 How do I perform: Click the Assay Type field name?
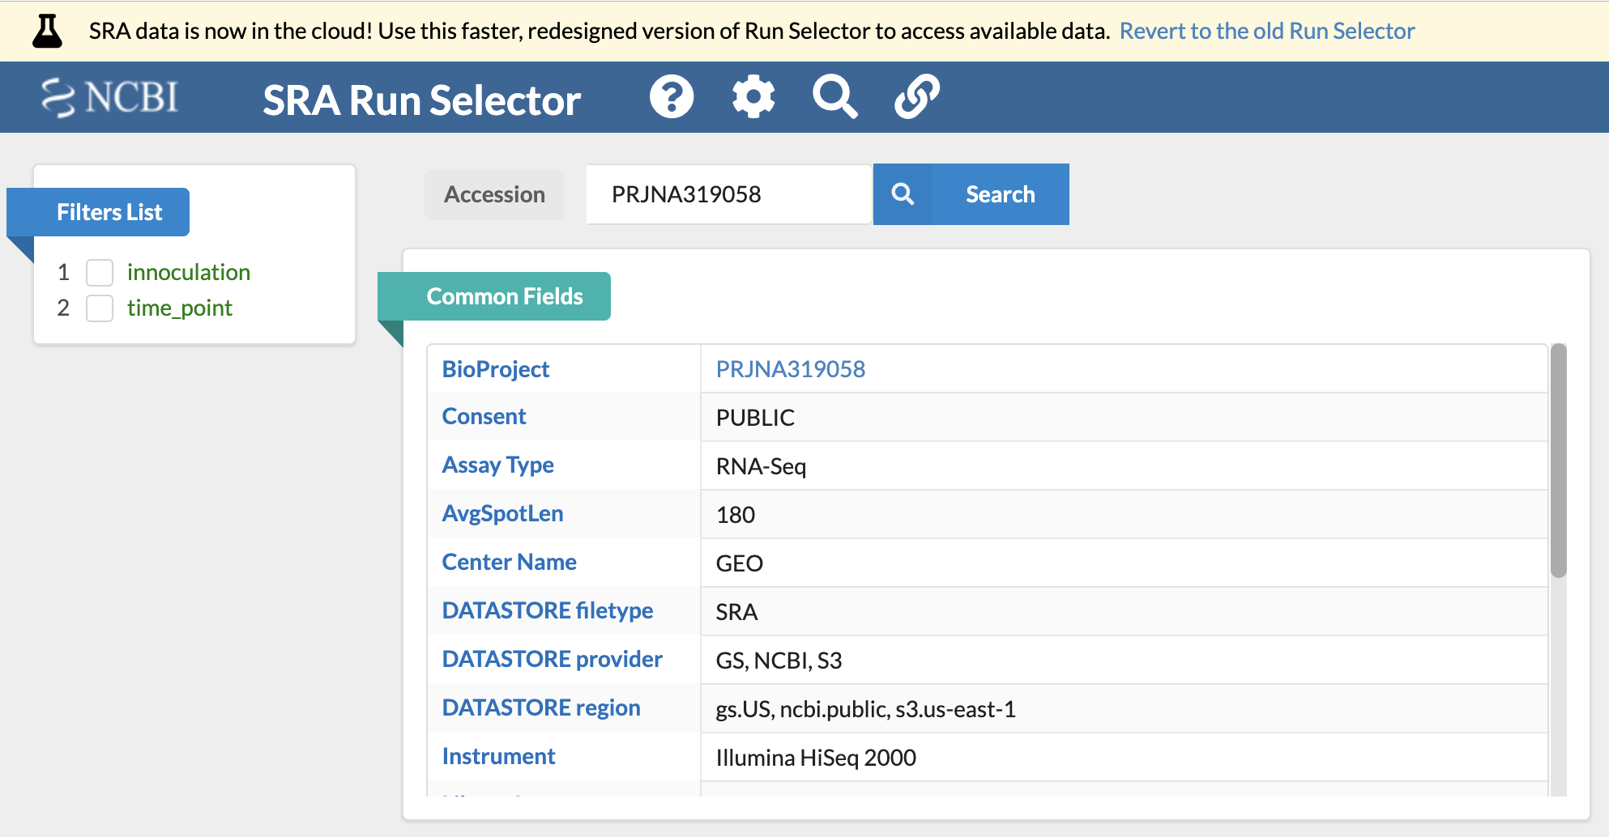coord(497,465)
